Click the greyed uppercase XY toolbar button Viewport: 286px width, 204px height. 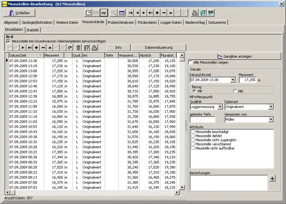[95, 13]
